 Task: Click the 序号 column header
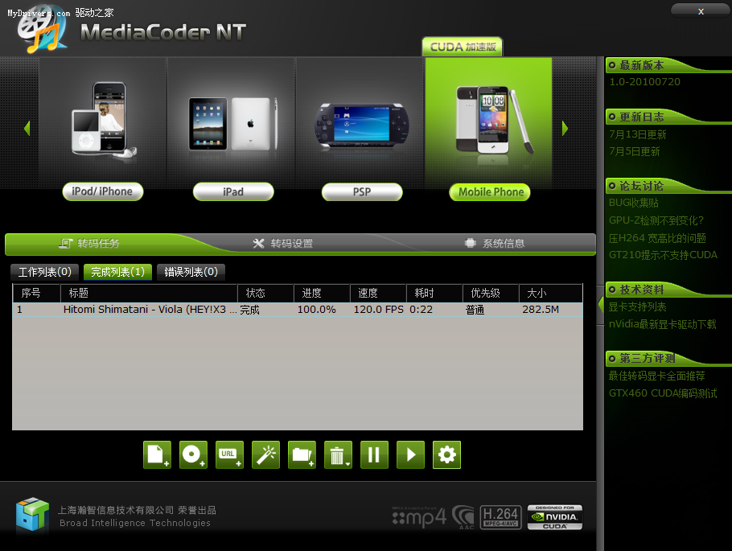point(36,294)
